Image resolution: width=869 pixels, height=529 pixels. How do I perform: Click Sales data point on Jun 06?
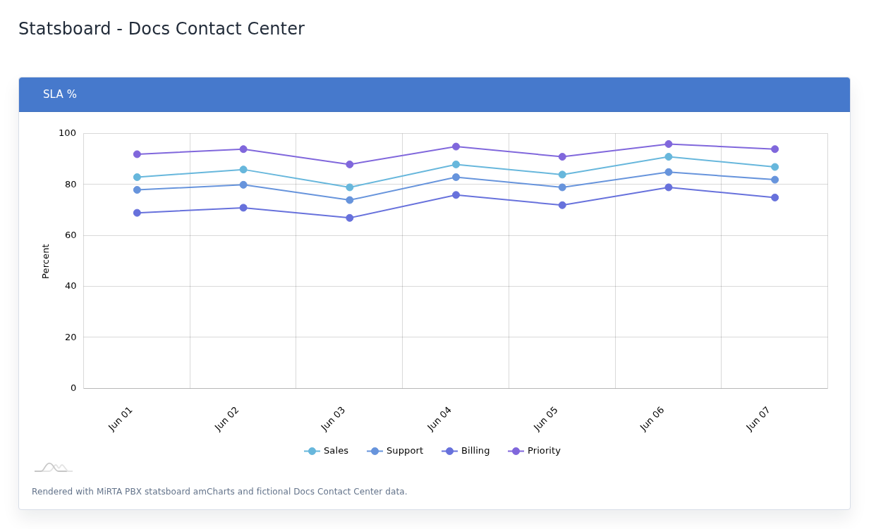click(669, 157)
